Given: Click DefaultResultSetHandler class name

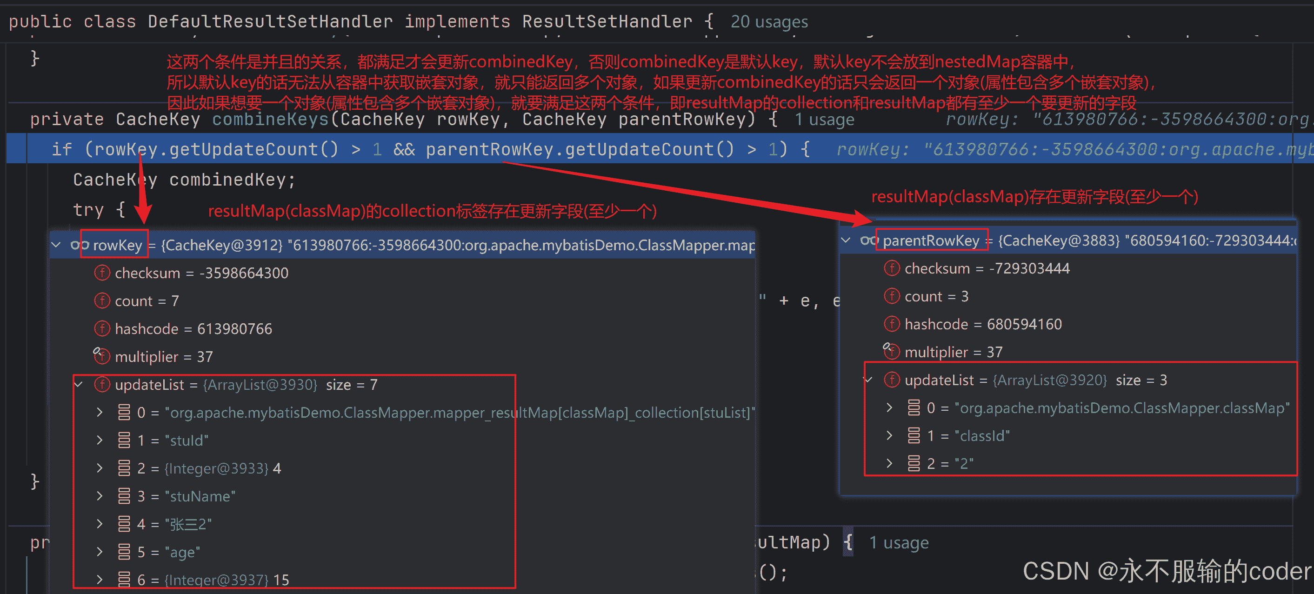Looking at the screenshot, I should (270, 21).
